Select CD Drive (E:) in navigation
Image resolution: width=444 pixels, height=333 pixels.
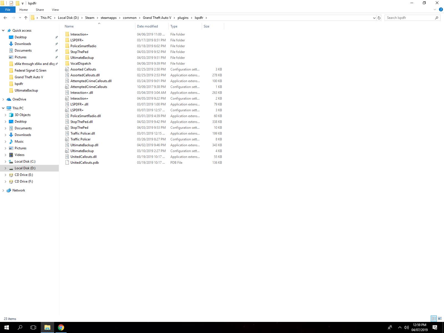click(x=24, y=175)
